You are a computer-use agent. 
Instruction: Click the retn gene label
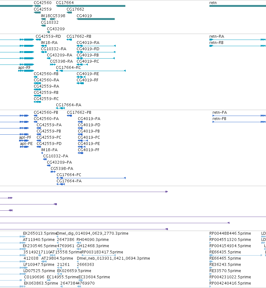tap(213, 3)
